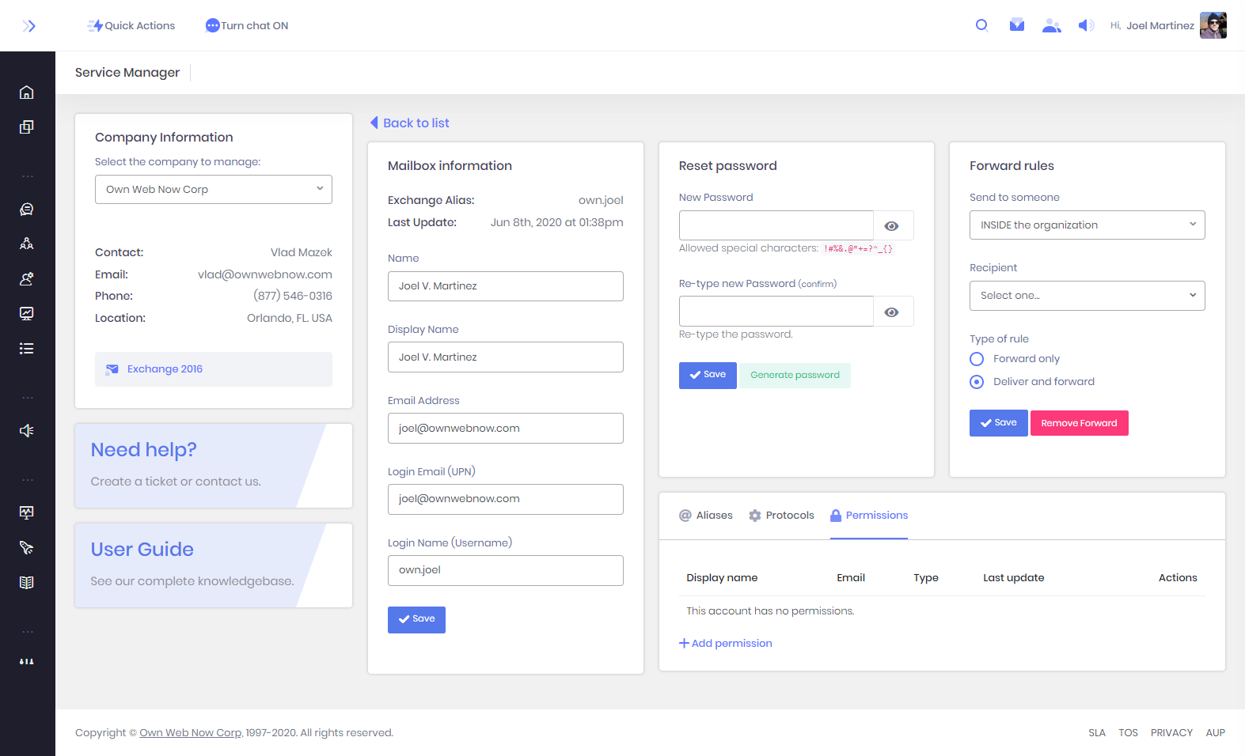Image resolution: width=1245 pixels, height=756 pixels.
Task: Switch to the Protocols tab
Action: click(781, 516)
